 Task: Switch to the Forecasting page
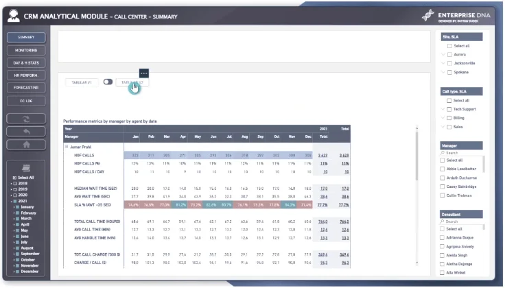[x=26, y=88]
